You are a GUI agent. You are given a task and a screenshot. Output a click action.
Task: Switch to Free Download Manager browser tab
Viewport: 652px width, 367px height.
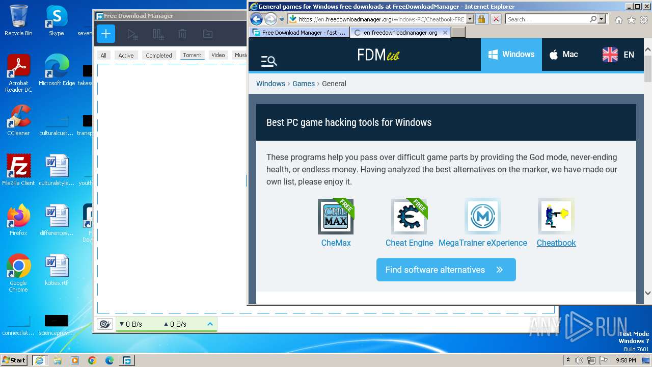click(x=299, y=32)
